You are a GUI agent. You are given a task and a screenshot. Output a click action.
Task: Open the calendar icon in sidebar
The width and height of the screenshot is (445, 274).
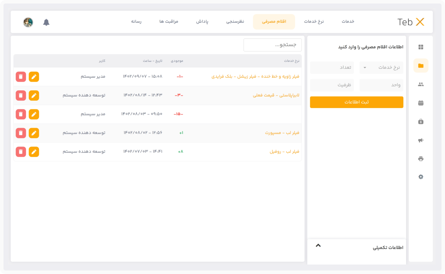tap(421, 103)
